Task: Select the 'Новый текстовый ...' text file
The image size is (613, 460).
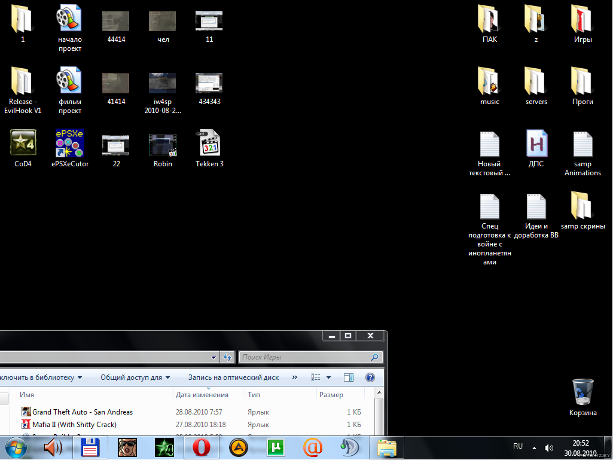Action: point(489,144)
